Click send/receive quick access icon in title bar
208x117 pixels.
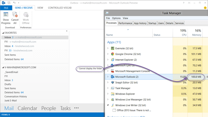point(9,3)
